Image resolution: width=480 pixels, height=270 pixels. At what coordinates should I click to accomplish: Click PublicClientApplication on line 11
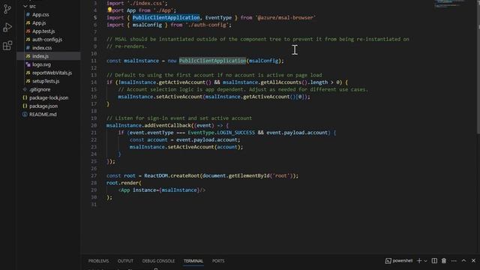tap(212, 61)
